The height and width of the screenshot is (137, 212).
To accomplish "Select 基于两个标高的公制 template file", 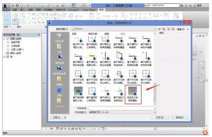I will point(78,42).
